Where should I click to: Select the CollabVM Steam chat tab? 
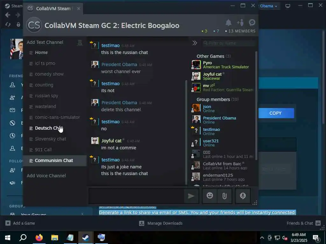(53, 9)
